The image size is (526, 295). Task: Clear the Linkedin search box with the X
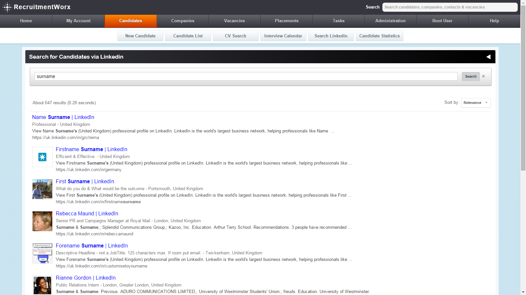(x=483, y=76)
